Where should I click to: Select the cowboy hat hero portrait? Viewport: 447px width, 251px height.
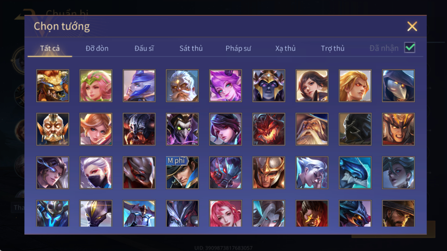(399, 213)
